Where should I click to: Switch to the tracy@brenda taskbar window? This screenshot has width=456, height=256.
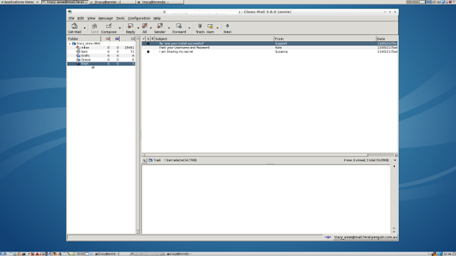pos(160,1)
